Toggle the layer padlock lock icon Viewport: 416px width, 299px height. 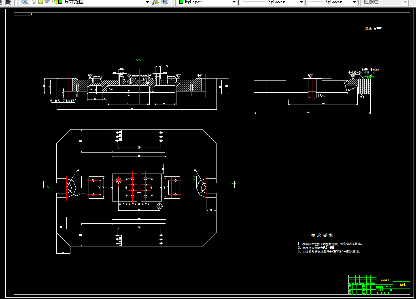click(x=55, y=2)
